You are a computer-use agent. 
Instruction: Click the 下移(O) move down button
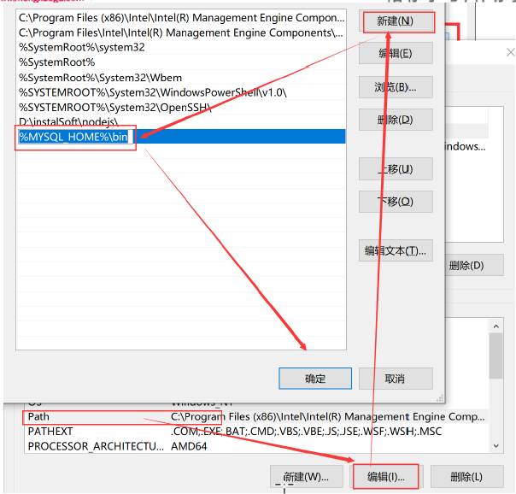[x=396, y=202]
